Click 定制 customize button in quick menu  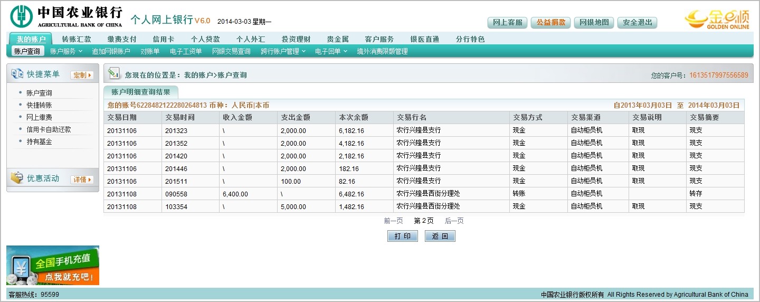pyautogui.click(x=82, y=75)
